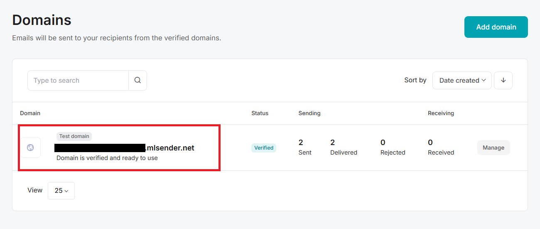Click the Add domain button
The image size is (540, 229).
[x=496, y=27]
